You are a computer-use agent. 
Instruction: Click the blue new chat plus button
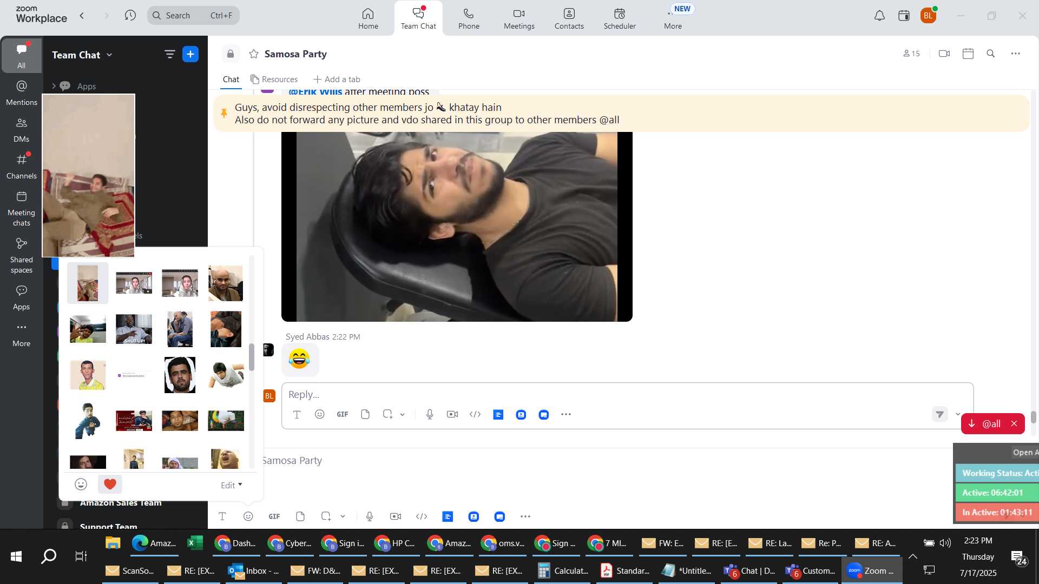click(190, 54)
